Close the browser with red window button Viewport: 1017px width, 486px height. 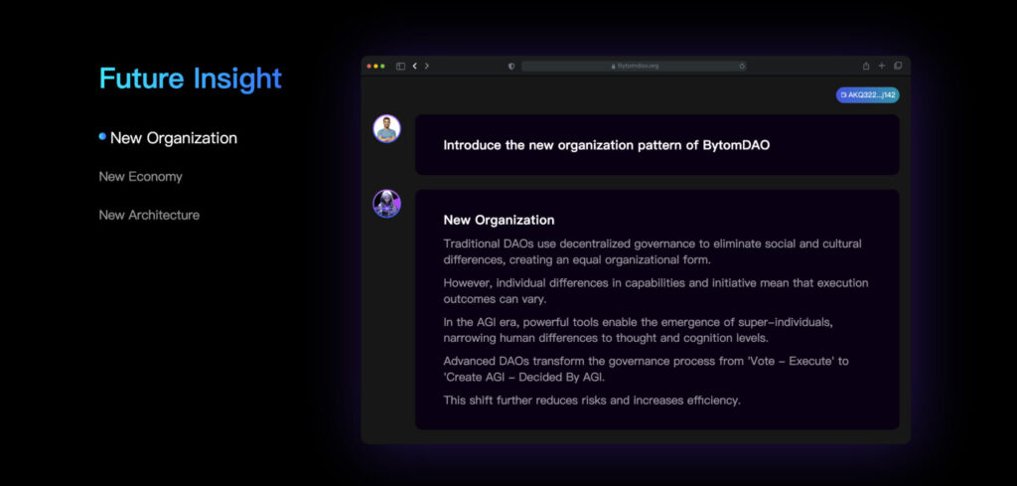369,67
